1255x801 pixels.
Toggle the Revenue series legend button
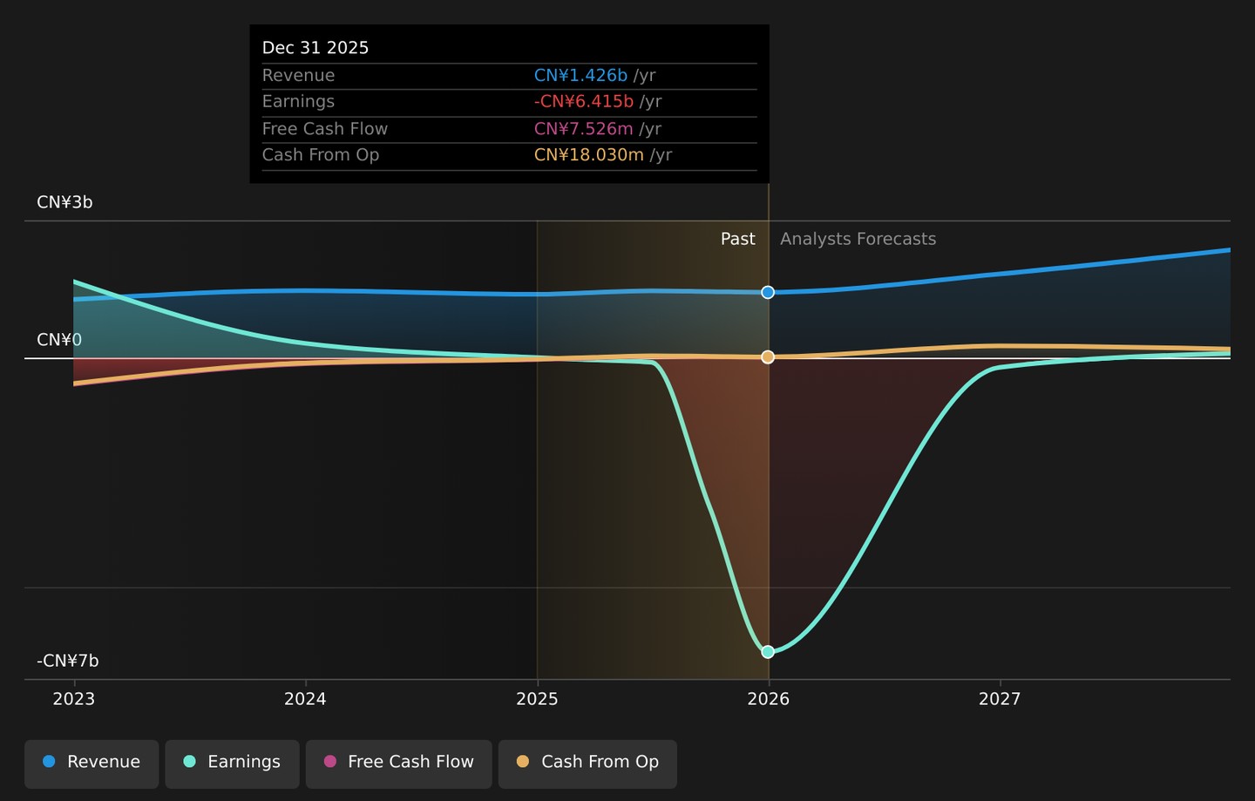pos(92,764)
